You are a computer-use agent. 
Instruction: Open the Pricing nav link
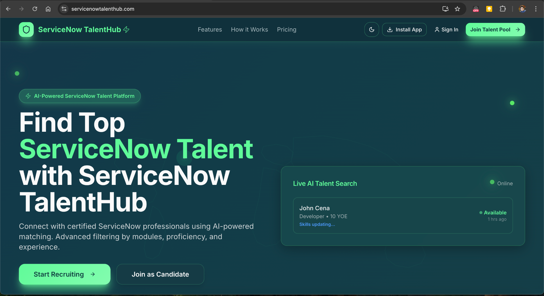[286, 30]
